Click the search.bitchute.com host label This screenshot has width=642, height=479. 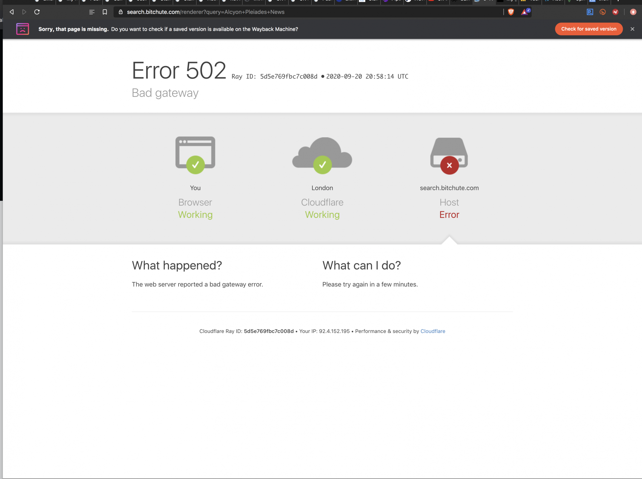coord(449,188)
